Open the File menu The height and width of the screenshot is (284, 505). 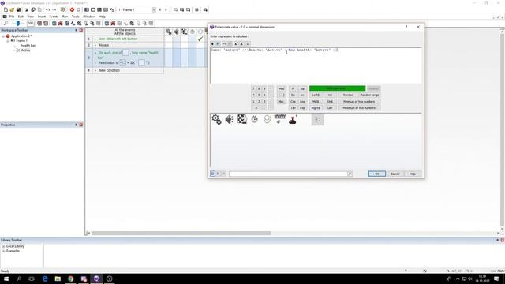click(12, 17)
